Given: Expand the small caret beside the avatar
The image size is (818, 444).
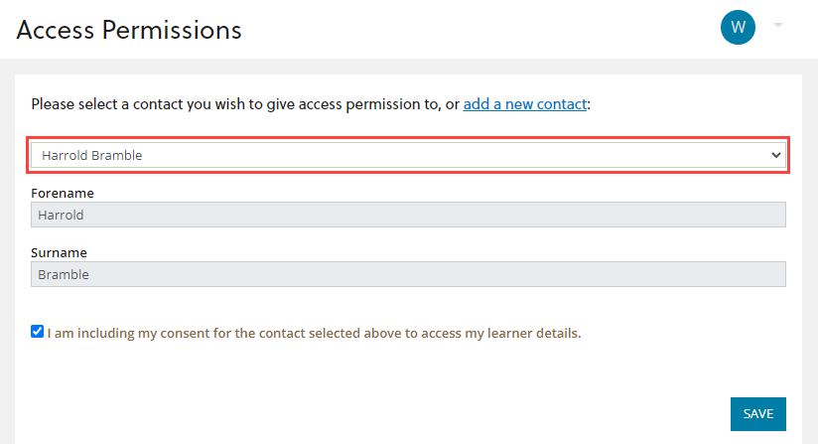Looking at the screenshot, I should (x=778, y=25).
